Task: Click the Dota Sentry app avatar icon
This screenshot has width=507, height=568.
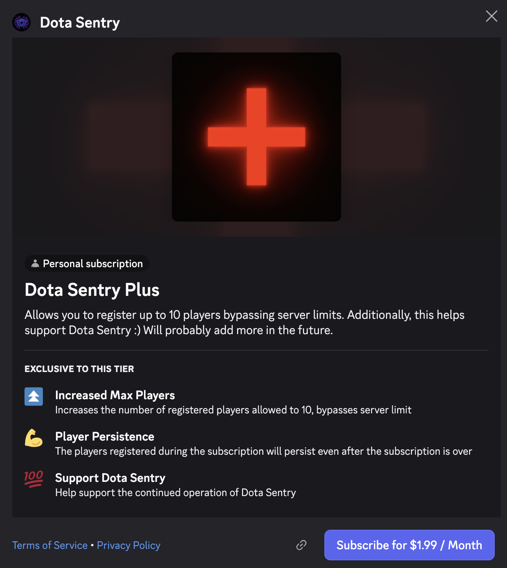Action: pos(21,23)
